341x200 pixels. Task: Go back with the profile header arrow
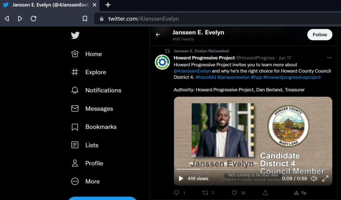coord(158,35)
